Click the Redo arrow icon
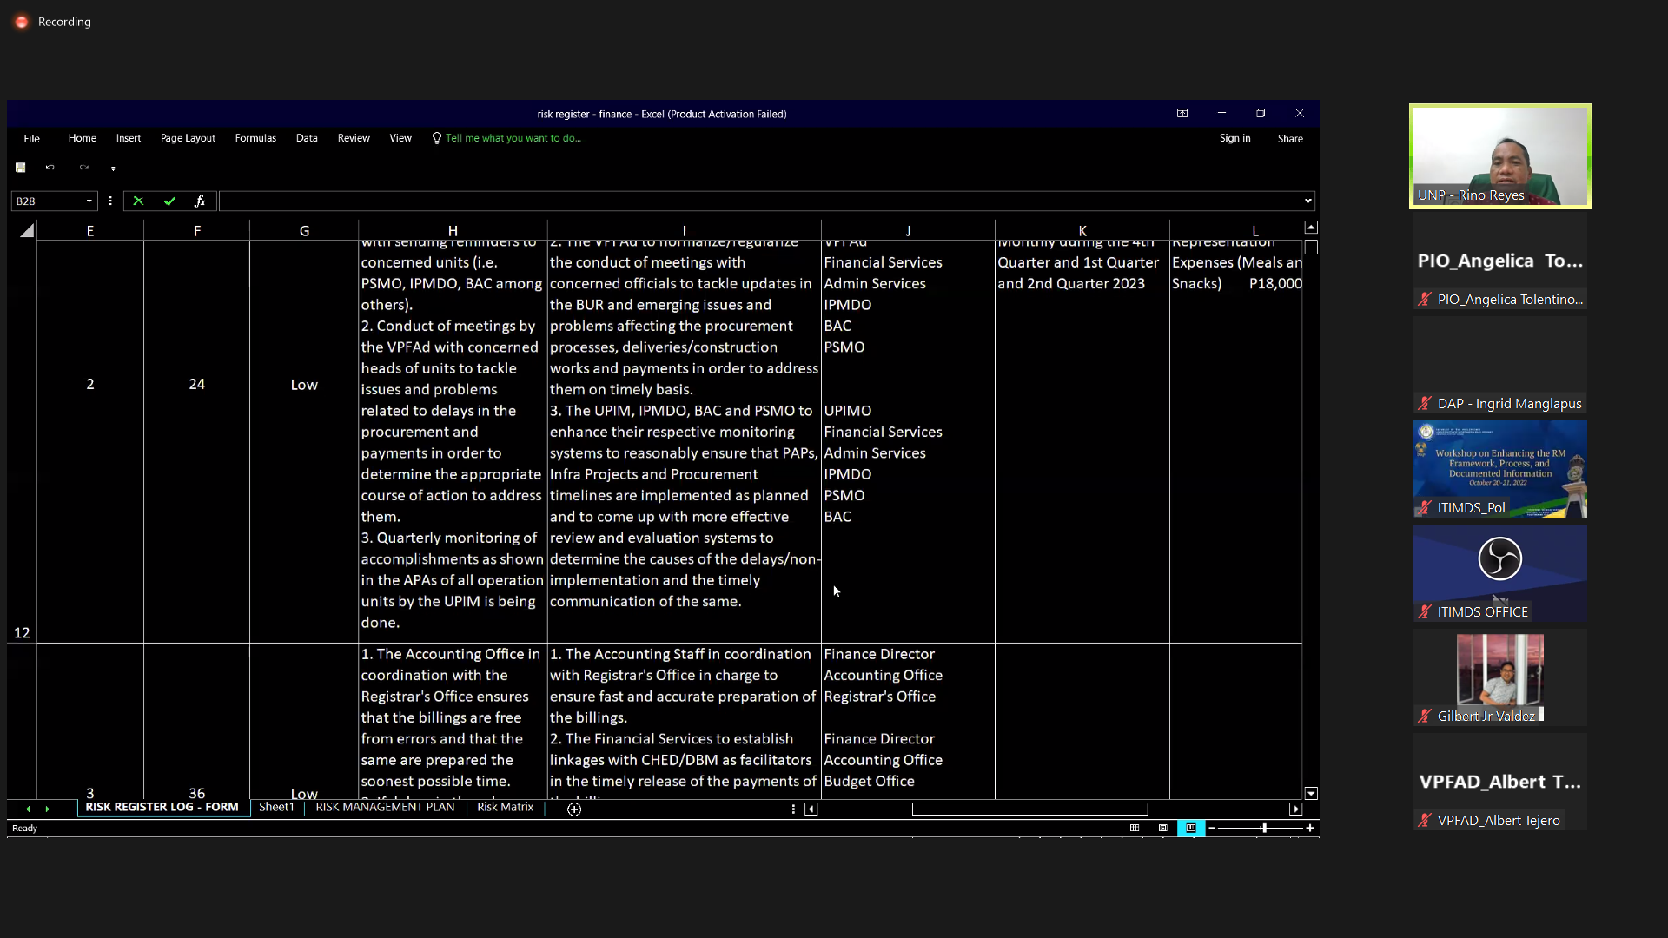The image size is (1668, 938). (83, 168)
